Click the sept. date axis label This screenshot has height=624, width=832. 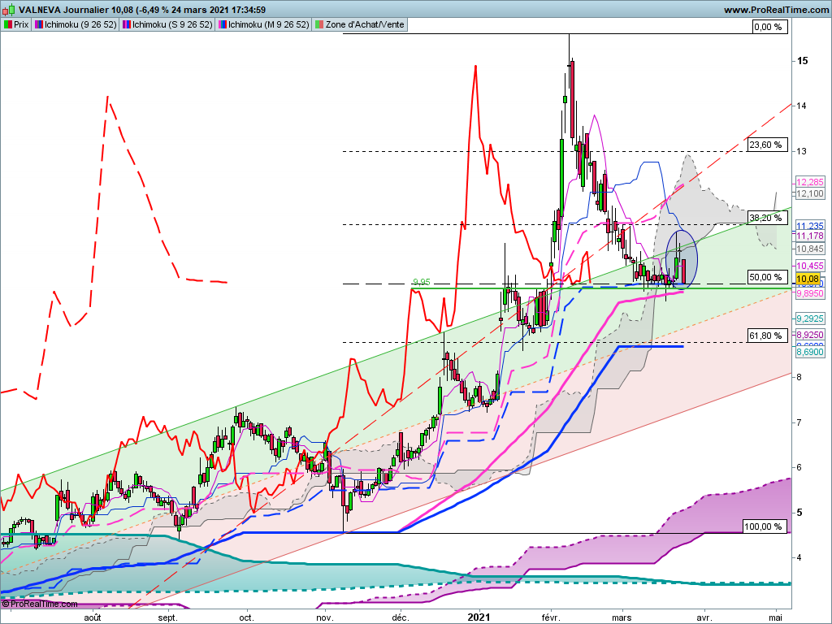[x=168, y=617]
